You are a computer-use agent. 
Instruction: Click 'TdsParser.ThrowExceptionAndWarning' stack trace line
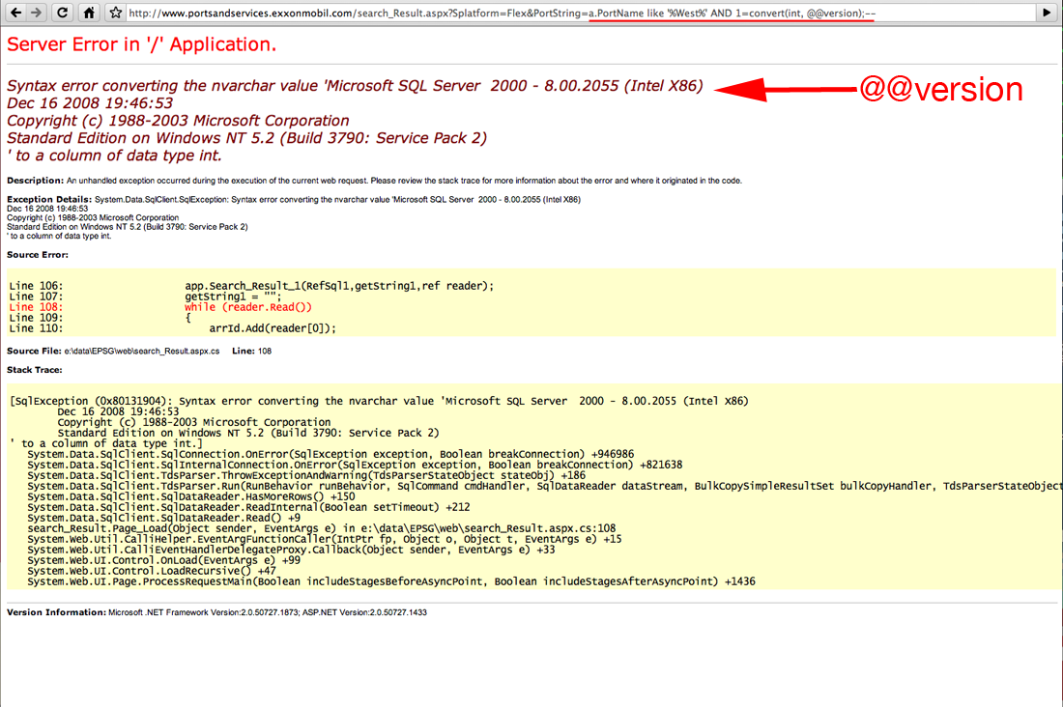[x=306, y=475]
